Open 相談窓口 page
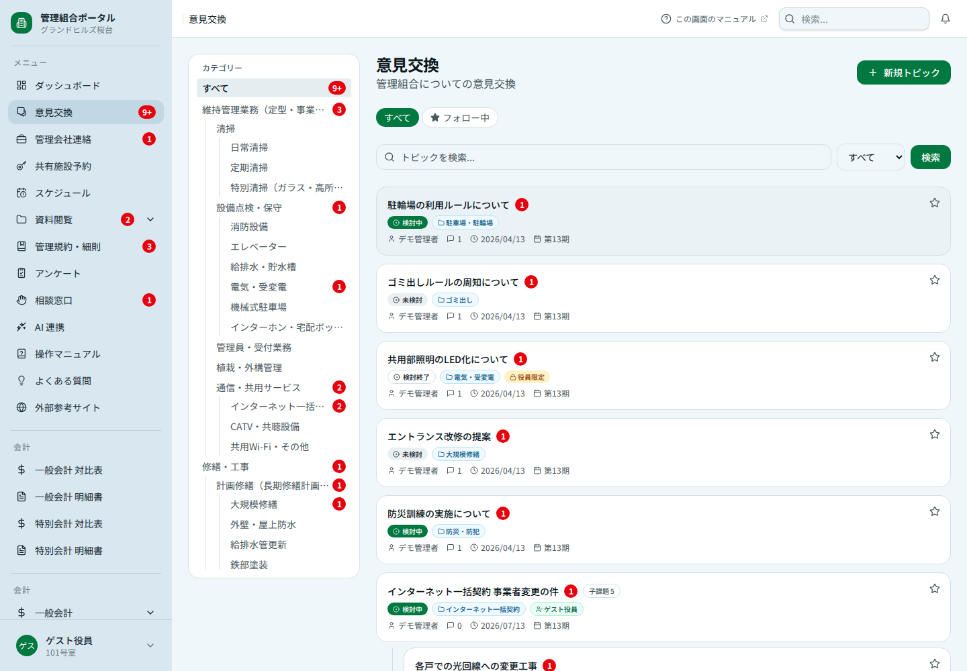Image resolution: width=967 pixels, height=671 pixels. tap(86, 300)
